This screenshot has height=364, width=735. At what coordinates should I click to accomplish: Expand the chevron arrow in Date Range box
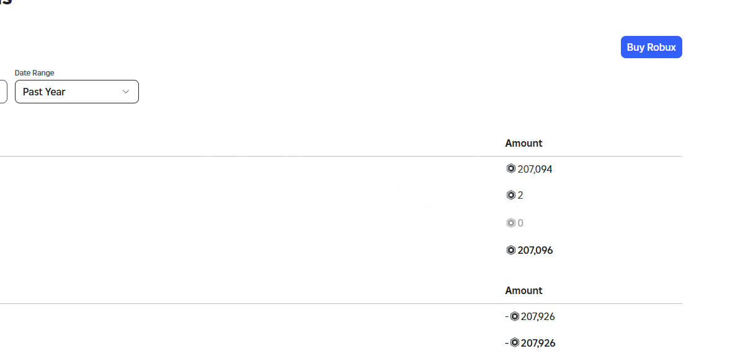[126, 92]
